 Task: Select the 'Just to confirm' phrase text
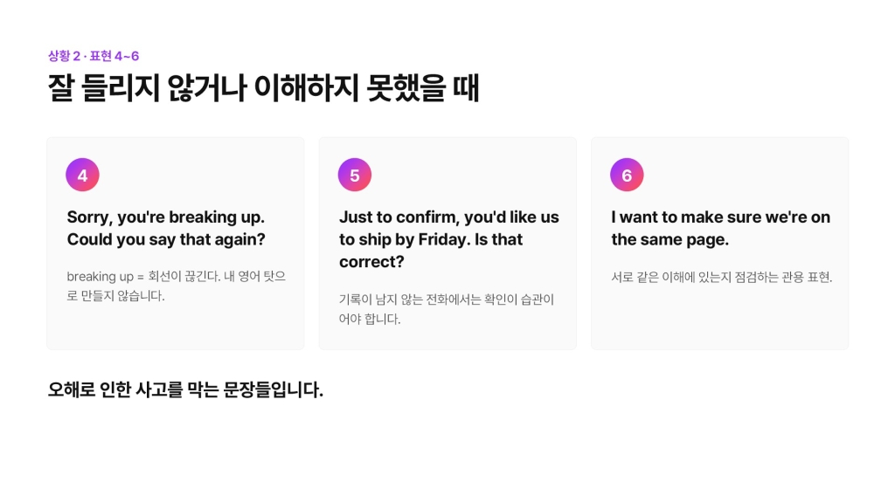pos(449,239)
